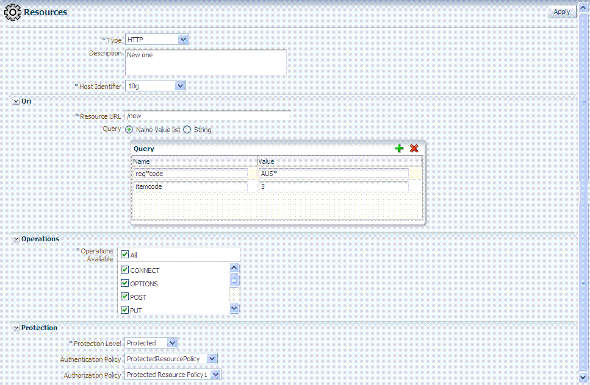Click the reg*code name field
This screenshot has height=385, width=590.
tap(190, 174)
